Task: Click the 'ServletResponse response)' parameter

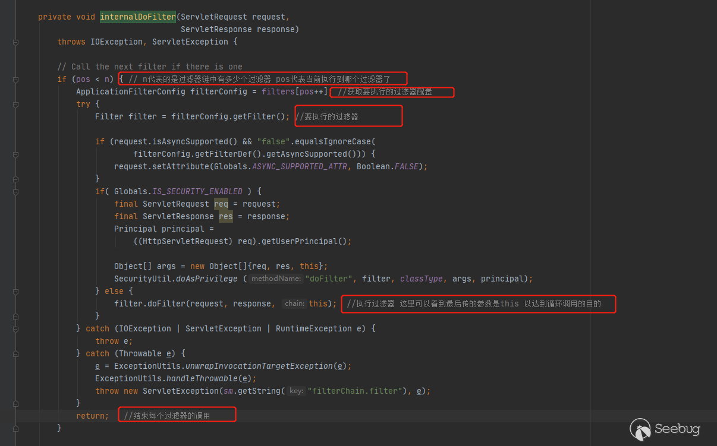Action: click(x=240, y=29)
